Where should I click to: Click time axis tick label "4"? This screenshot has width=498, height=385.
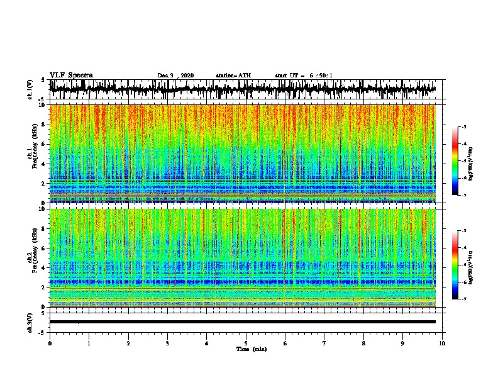click(207, 343)
